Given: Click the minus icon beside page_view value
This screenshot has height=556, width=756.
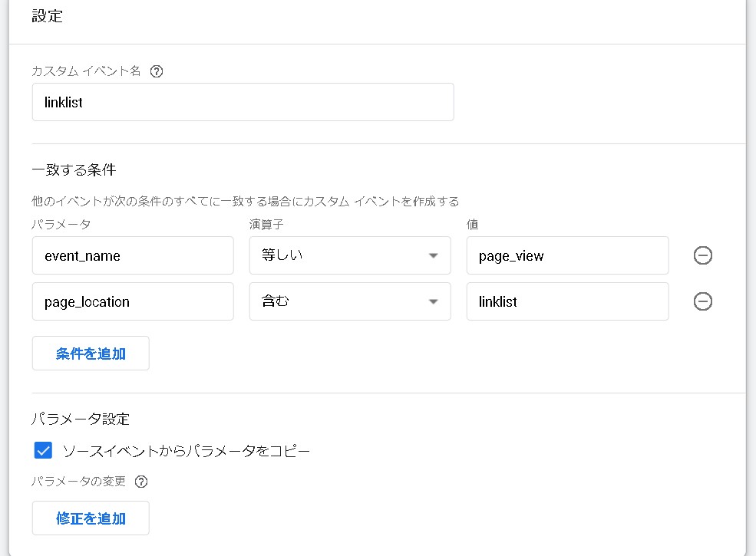Looking at the screenshot, I should tap(703, 255).
